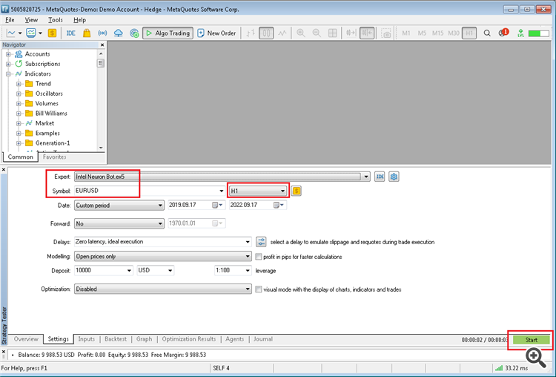Switch to the Backtest tab
This screenshot has height=377, width=556.
[x=116, y=339]
